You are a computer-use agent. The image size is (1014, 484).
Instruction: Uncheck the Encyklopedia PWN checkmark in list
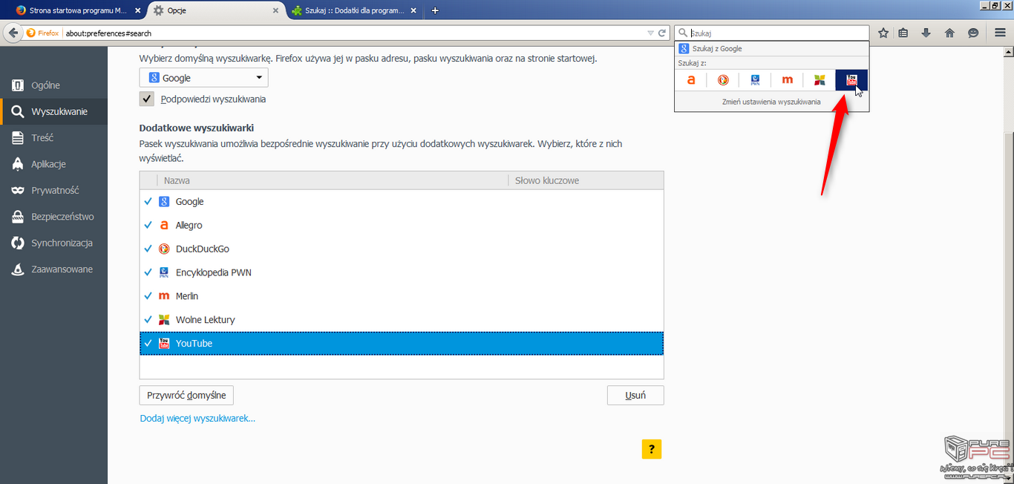click(x=148, y=272)
